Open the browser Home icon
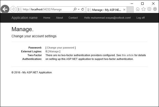The height and width of the screenshot is (107, 159). coord(138,9)
